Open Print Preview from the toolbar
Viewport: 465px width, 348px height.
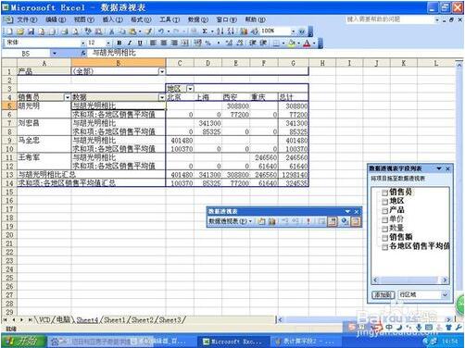75,31
